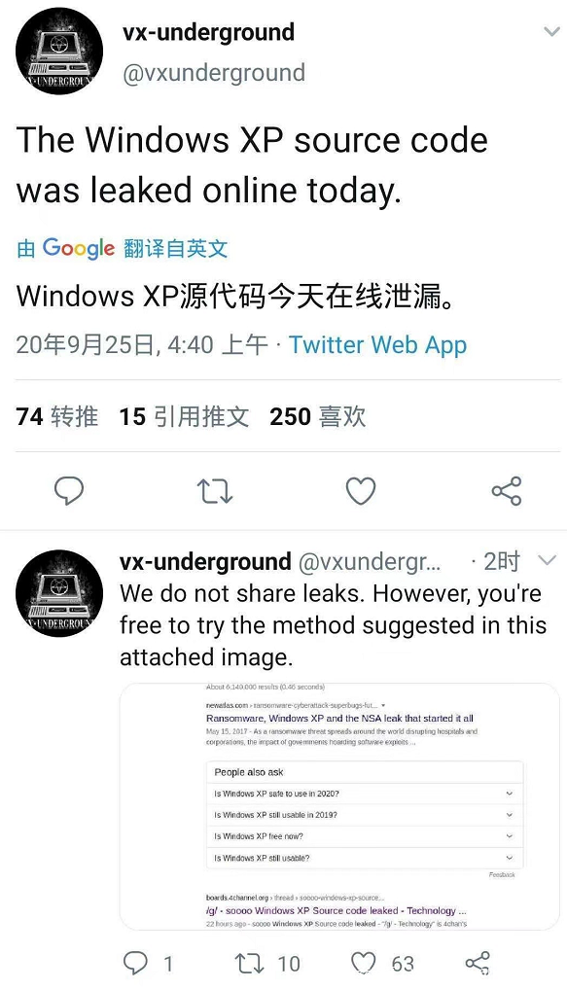Retweet the main source code tweet

click(x=215, y=490)
